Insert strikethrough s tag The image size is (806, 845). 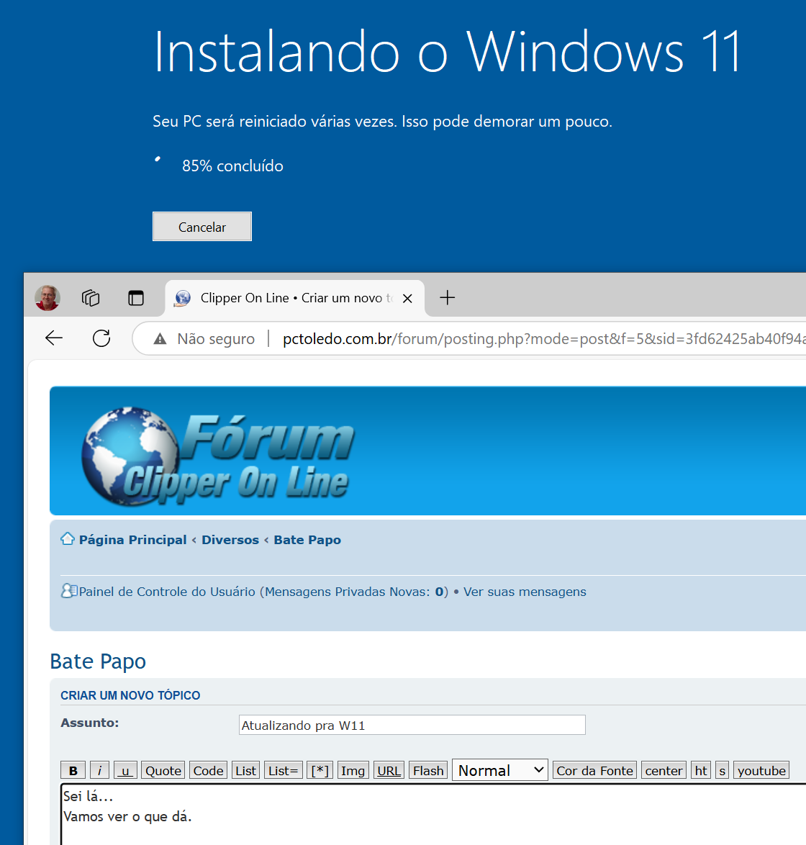click(723, 771)
